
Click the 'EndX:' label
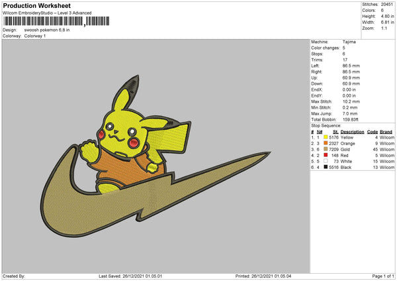click(317, 89)
